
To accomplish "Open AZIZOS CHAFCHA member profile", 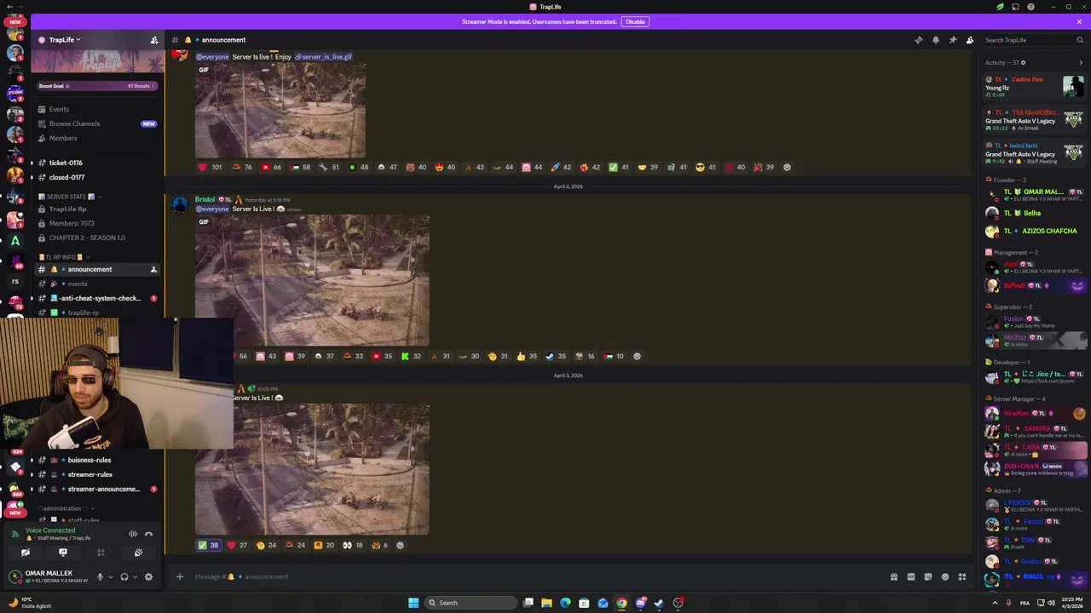I will point(1035,231).
